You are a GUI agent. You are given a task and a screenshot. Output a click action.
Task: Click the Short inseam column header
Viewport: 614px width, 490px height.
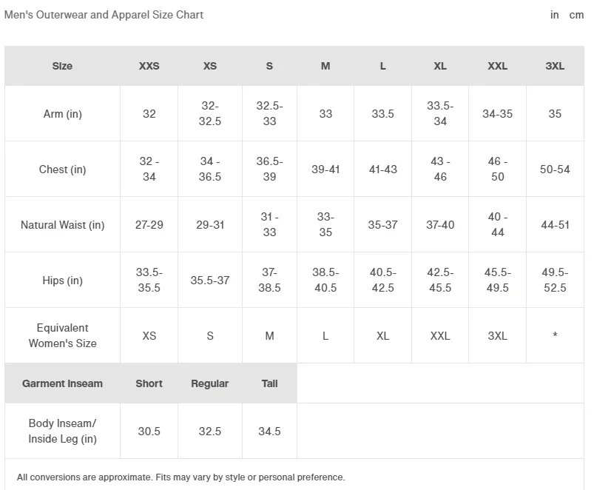point(149,383)
